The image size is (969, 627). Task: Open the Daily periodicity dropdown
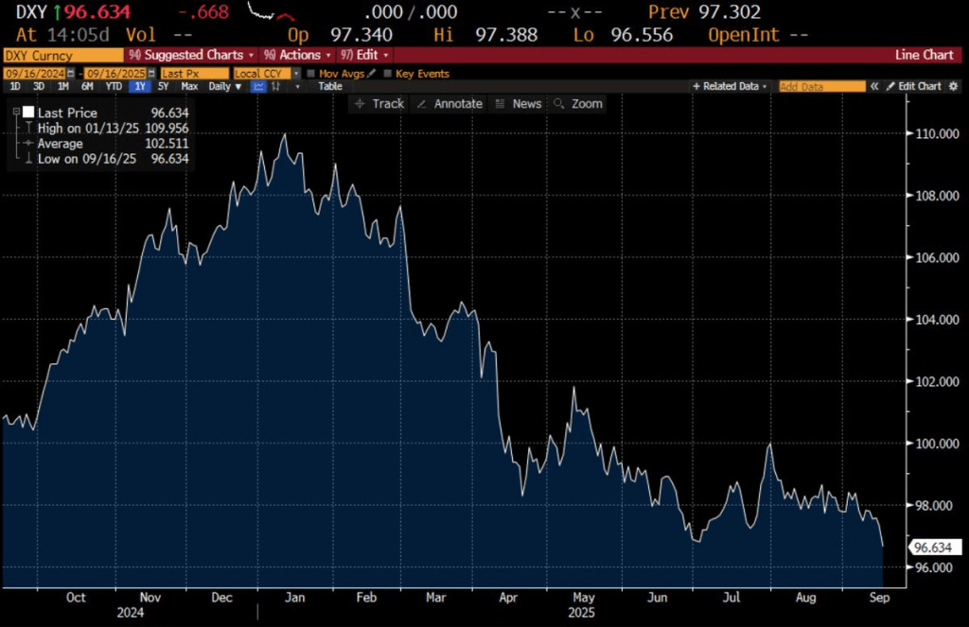coord(225,86)
